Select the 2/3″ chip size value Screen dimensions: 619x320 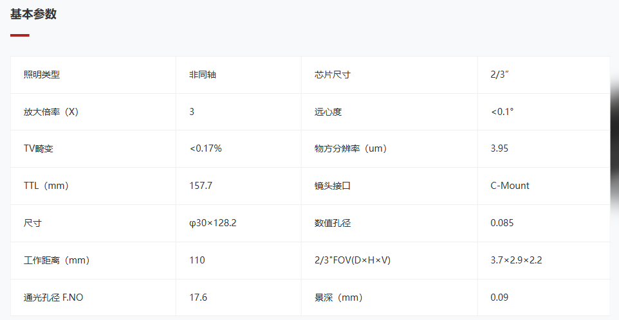[499, 75]
